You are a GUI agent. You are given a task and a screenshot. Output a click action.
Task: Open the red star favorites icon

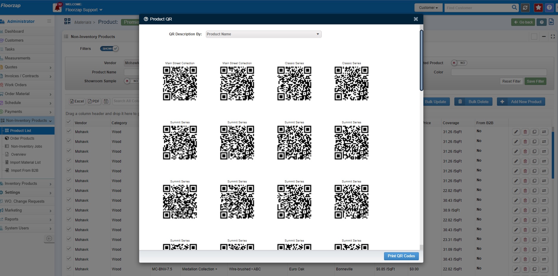538,8
